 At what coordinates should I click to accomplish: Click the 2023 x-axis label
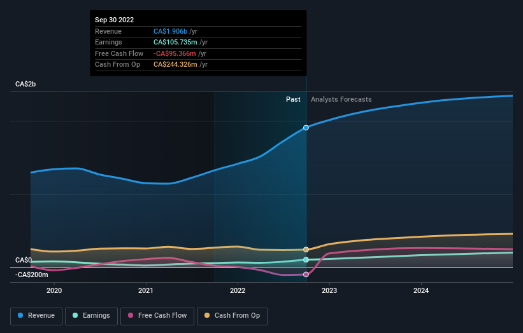click(x=329, y=291)
